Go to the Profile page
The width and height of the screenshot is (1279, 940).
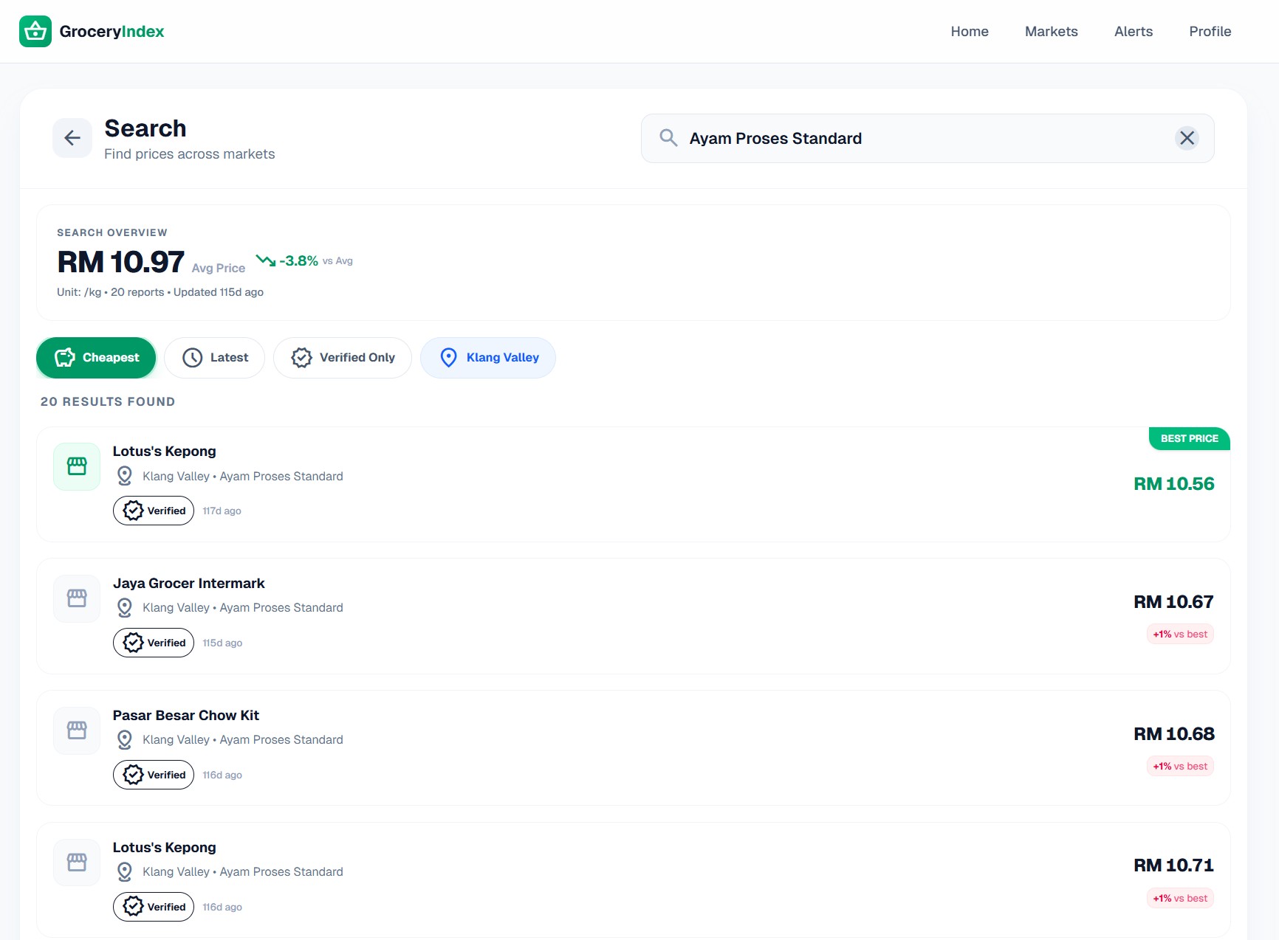point(1210,32)
